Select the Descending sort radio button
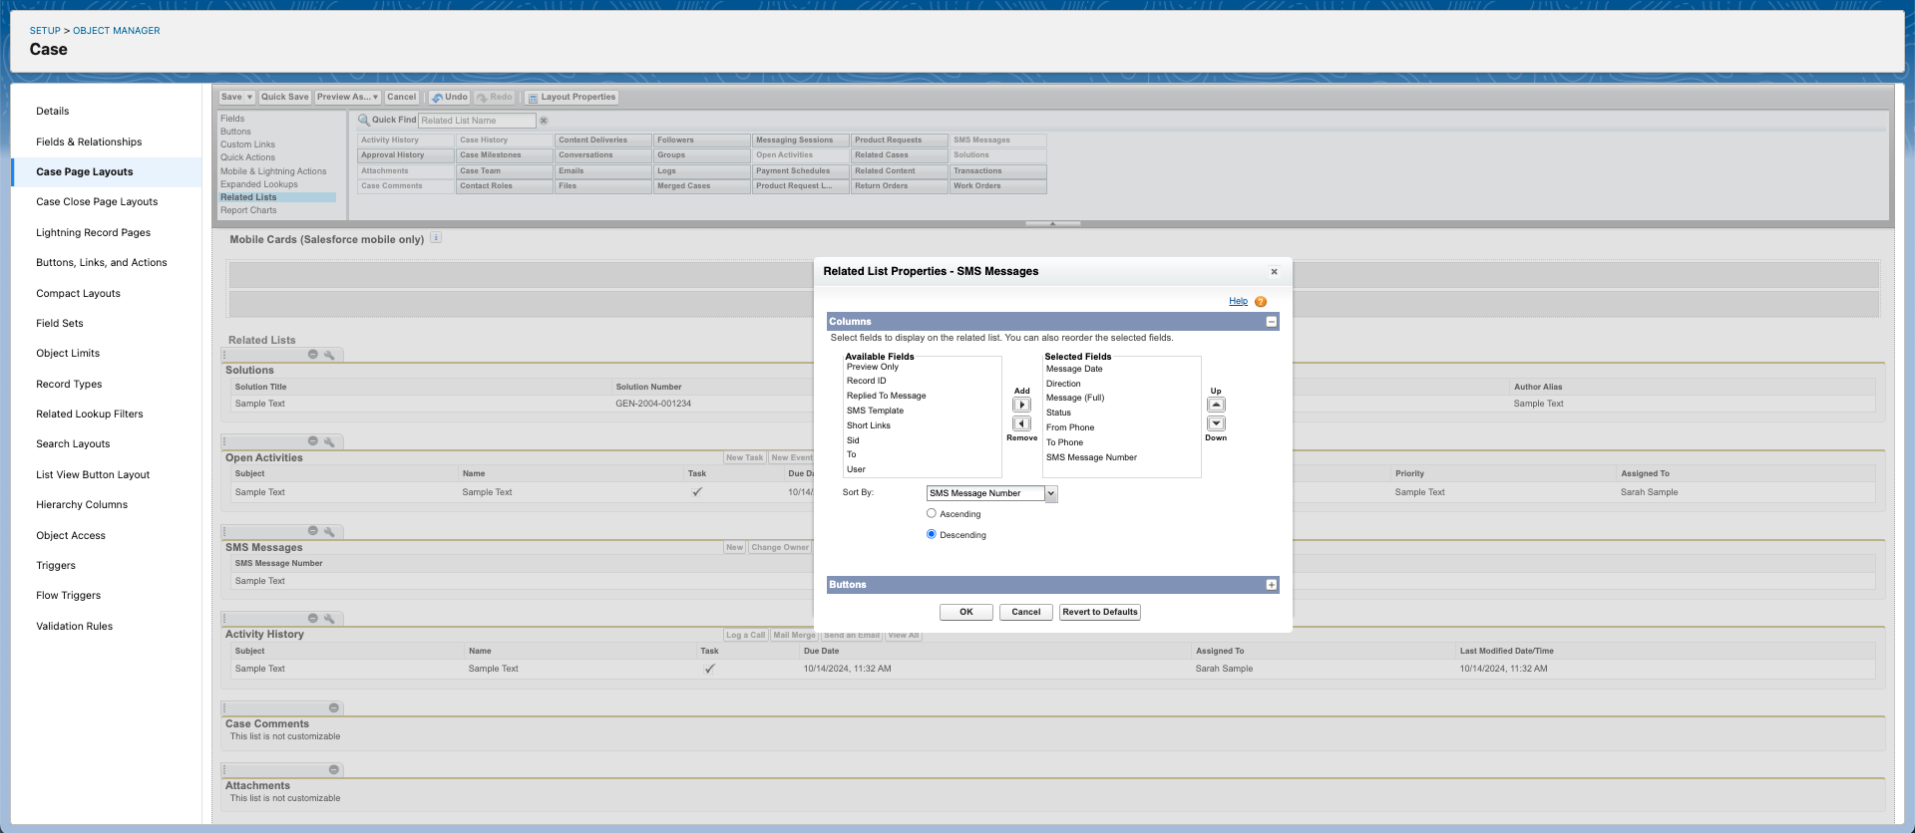Image resolution: width=1915 pixels, height=833 pixels. pos(932,534)
